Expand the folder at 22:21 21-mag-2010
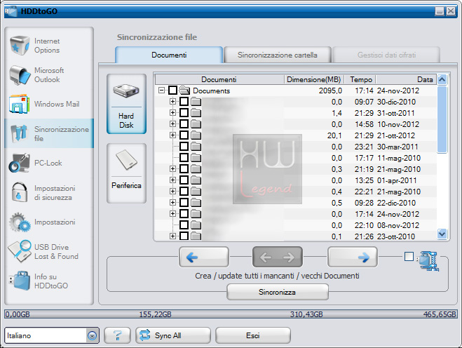Screen dimensions: 462x348 [x=173, y=191]
